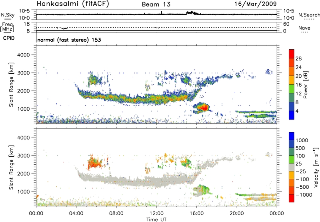Click the "12" tick on Power colorbar
320x222 pixels.
298,93
